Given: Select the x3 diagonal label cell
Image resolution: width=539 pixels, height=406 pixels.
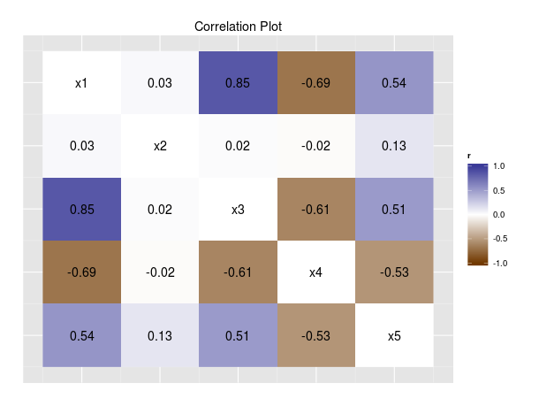Looking at the screenshot, I should pyautogui.click(x=238, y=210).
